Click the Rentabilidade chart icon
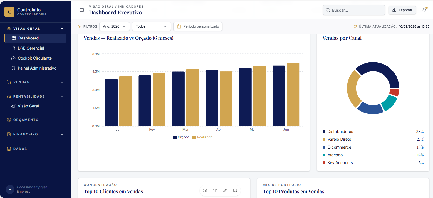The width and height of the screenshot is (433, 198). tap(9, 96)
